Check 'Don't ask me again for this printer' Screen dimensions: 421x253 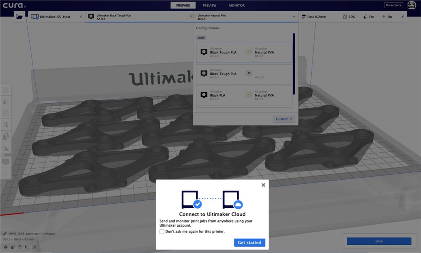162,232
